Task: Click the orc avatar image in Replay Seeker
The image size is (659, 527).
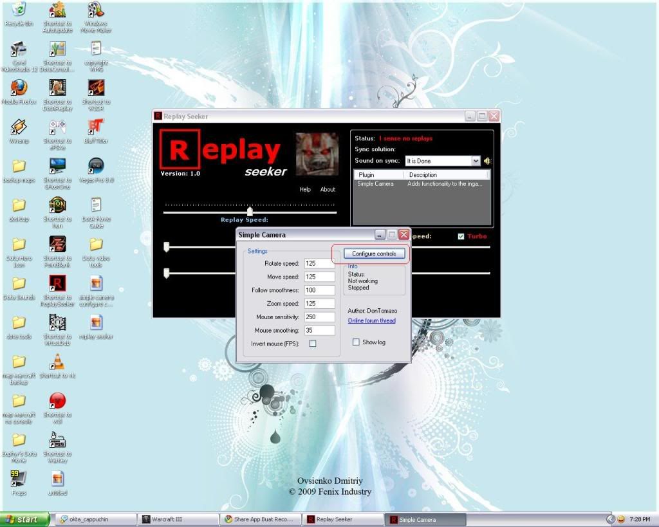Action: point(317,154)
